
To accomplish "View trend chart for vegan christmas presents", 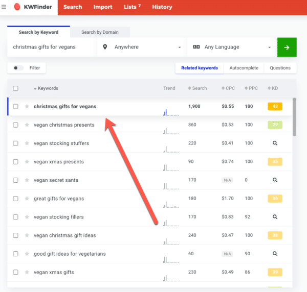I will [171, 131].
